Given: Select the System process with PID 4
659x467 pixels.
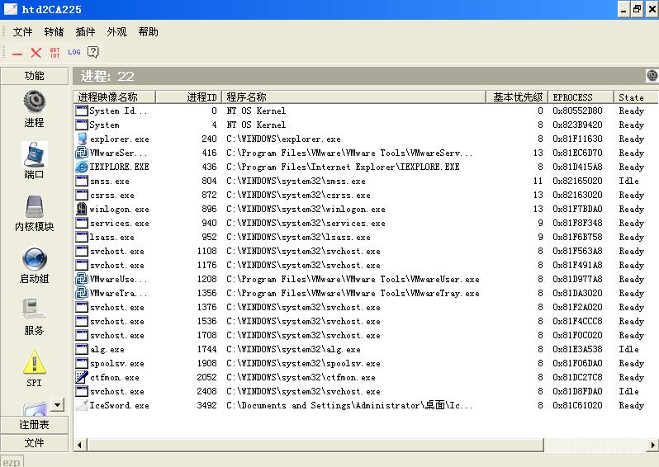Looking at the screenshot, I should (365, 125).
